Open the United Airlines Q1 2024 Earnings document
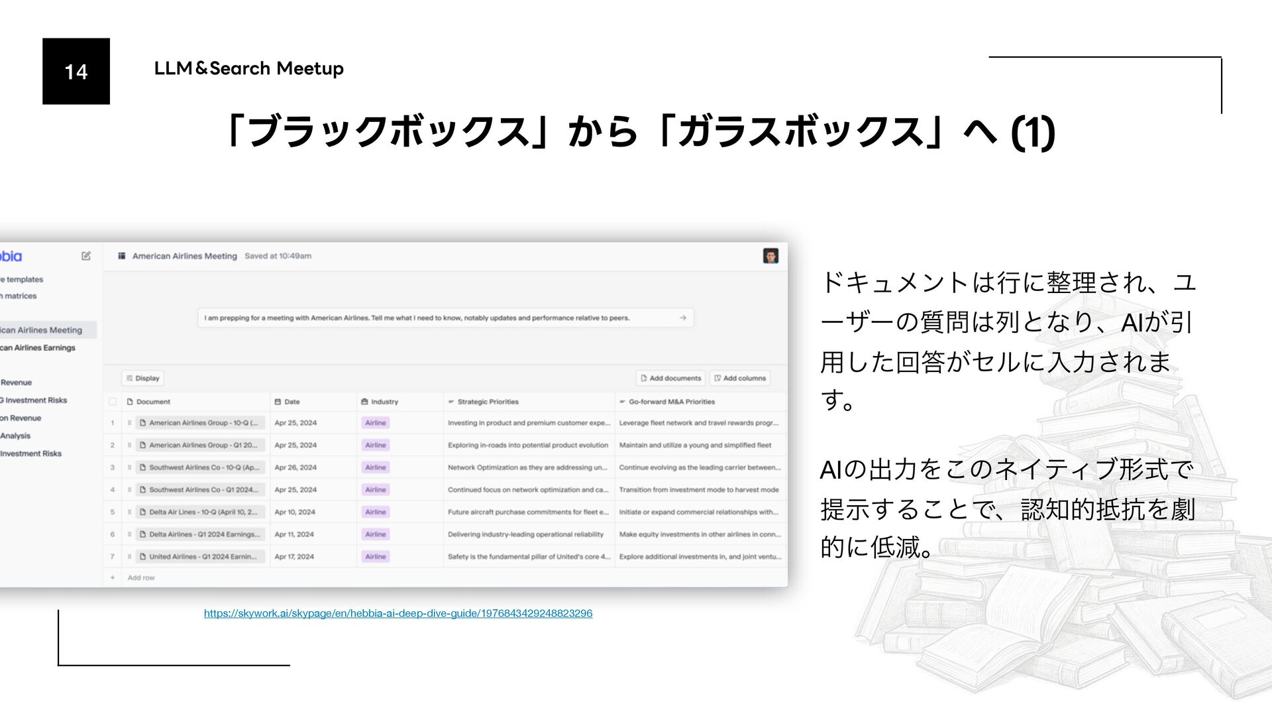This screenshot has width=1272, height=716. click(201, 557)
